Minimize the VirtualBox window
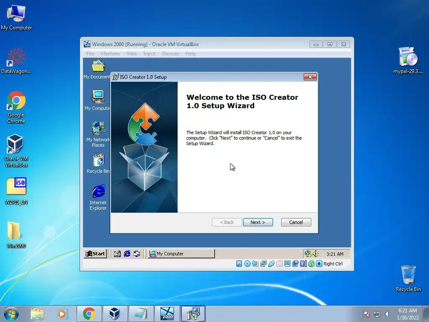The width and height of the screenshot is (429, 322). point(316,44)
